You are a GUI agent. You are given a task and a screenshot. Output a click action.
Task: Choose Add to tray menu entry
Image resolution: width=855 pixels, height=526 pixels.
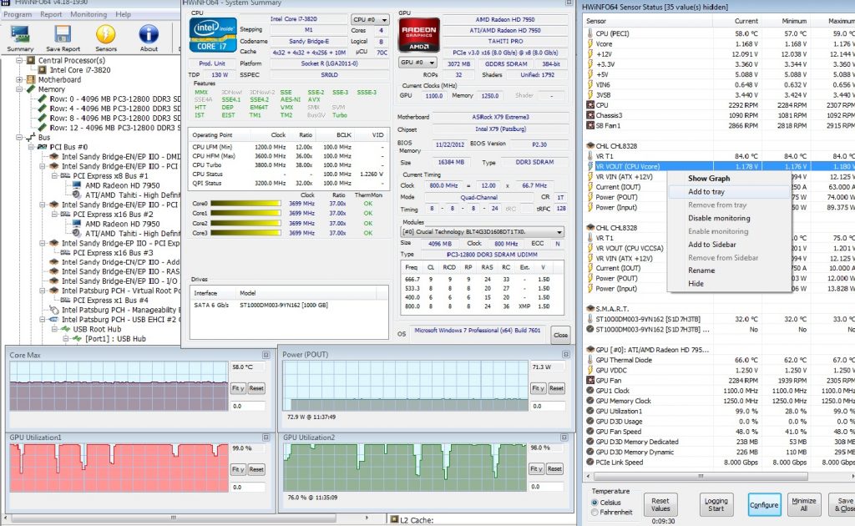point(730,192)
